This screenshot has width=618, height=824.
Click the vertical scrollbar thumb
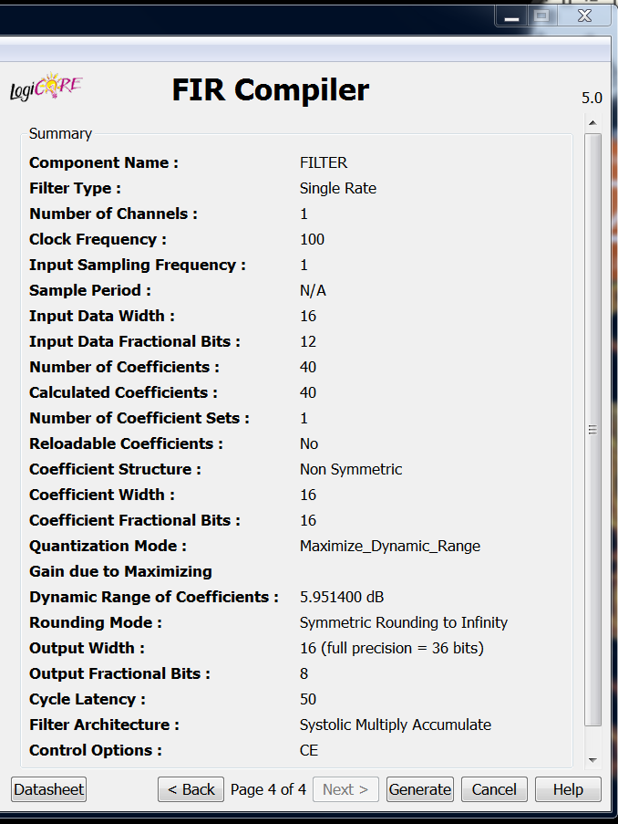click(592, 430)
